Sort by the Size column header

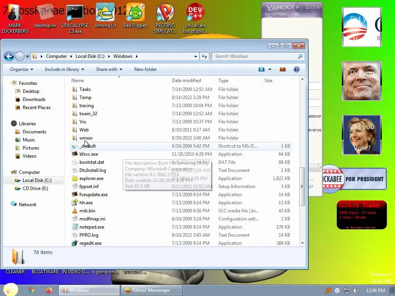coord(278,81)
